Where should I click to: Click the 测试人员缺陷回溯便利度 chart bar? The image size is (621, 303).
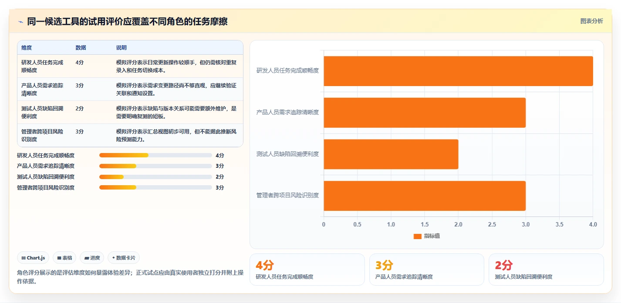[x=391, y=154]
